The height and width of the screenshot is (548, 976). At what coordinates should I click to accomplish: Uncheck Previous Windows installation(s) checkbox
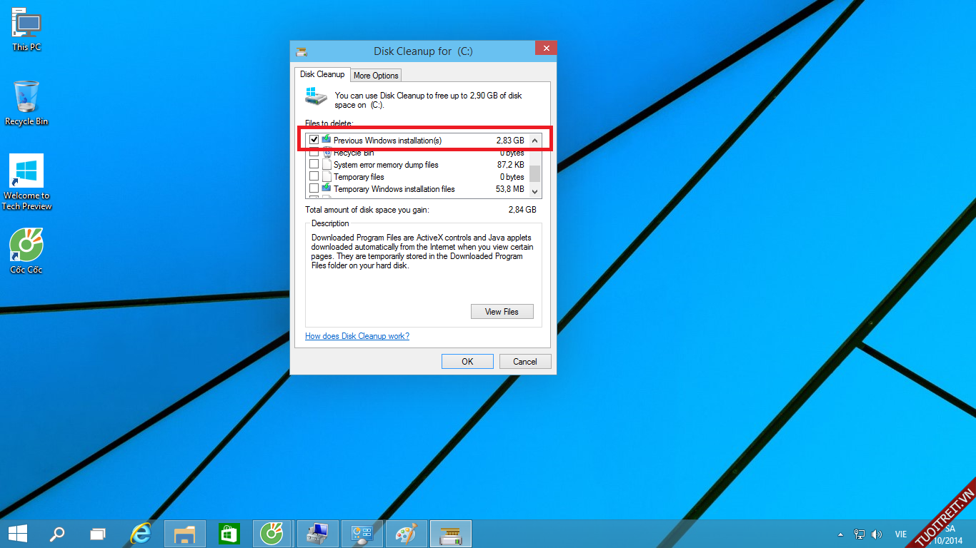pyautogui.click(x=314, y=141)
